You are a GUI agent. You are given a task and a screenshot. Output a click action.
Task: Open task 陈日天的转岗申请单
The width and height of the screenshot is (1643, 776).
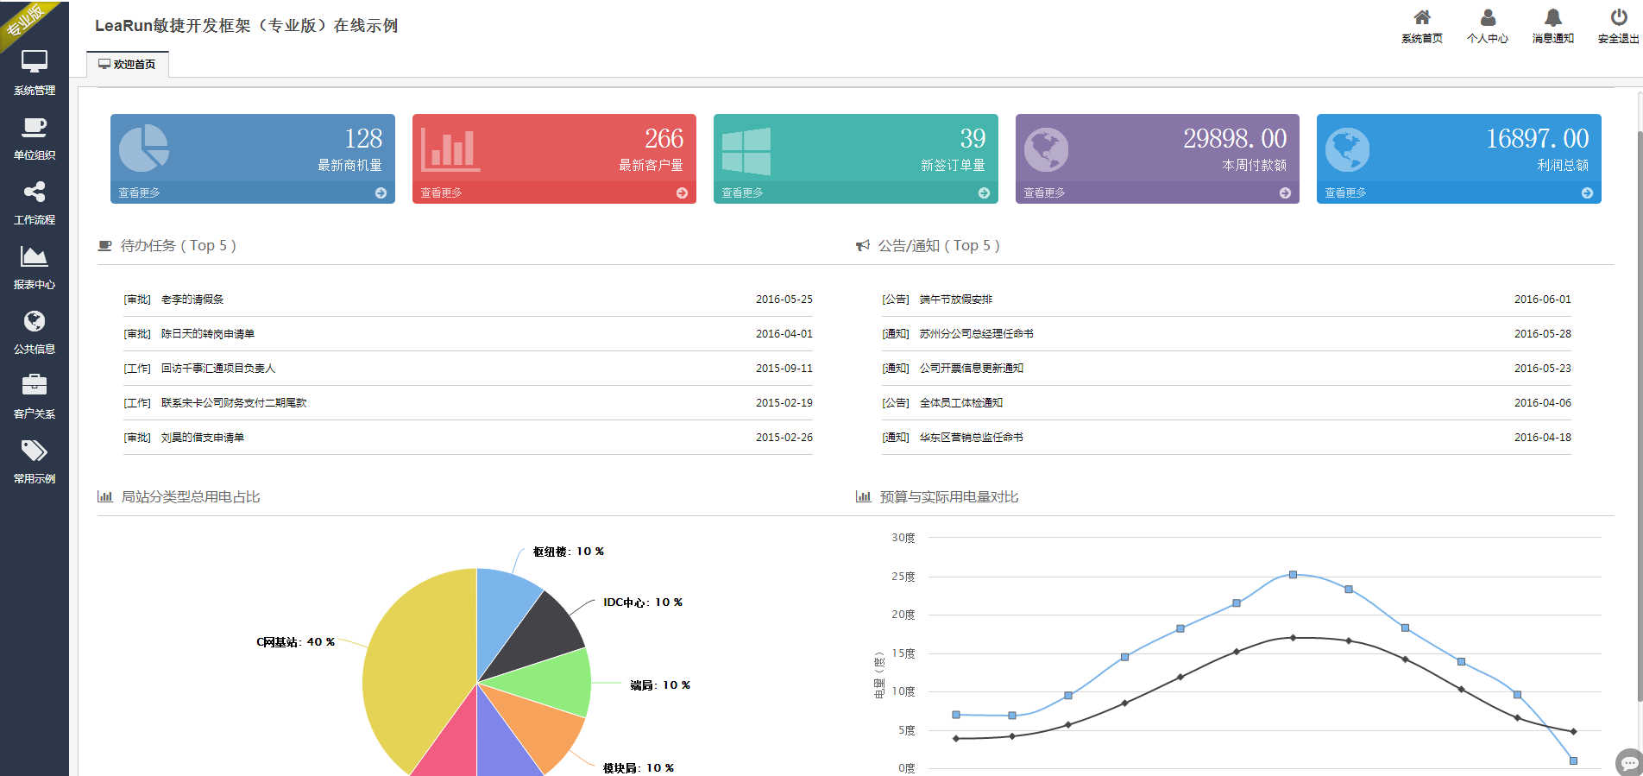208,334
